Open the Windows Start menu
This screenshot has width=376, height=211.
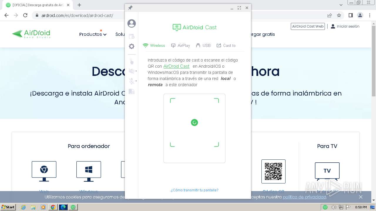click(x=8, y=207)
